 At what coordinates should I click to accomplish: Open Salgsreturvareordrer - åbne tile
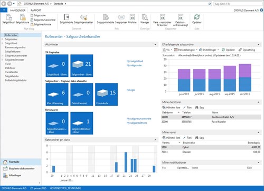(57, 123)
